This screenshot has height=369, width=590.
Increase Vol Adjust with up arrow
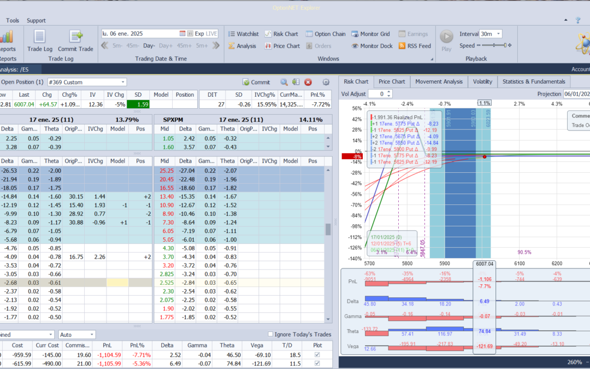[x=389, y=92]
